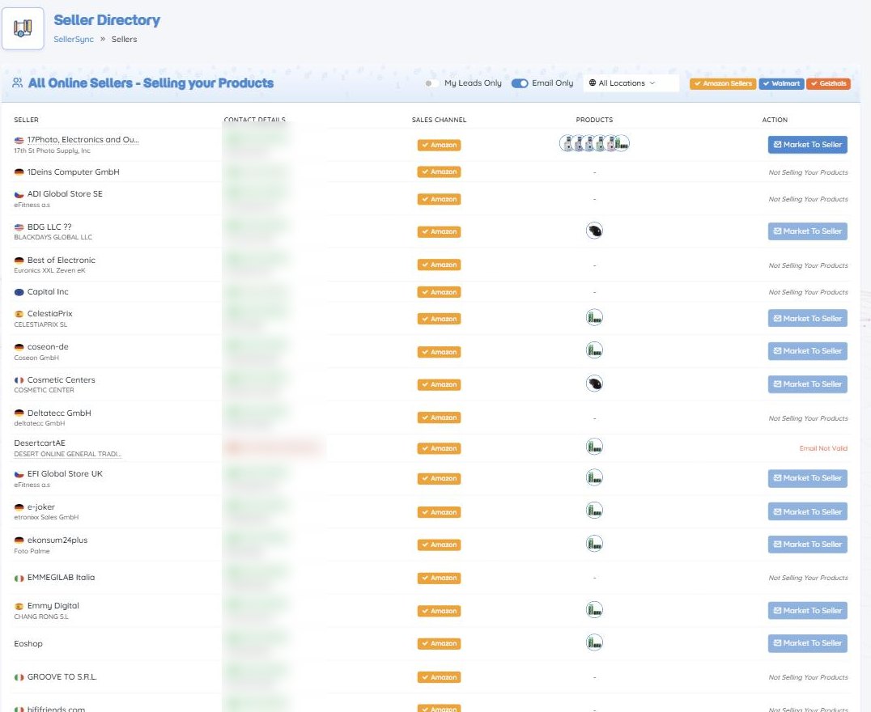Disable the Email Only toggle
Viewport: 871px width, 712px height.
tap(520, 83)
